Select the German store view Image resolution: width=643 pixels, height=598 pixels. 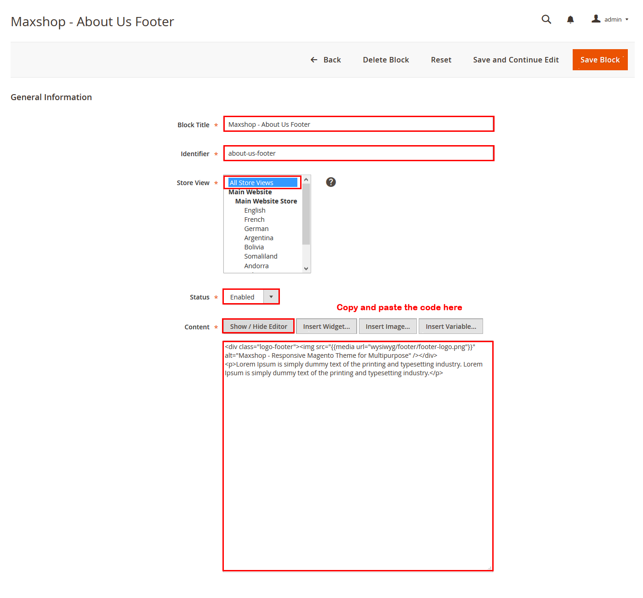click(256, 229)
